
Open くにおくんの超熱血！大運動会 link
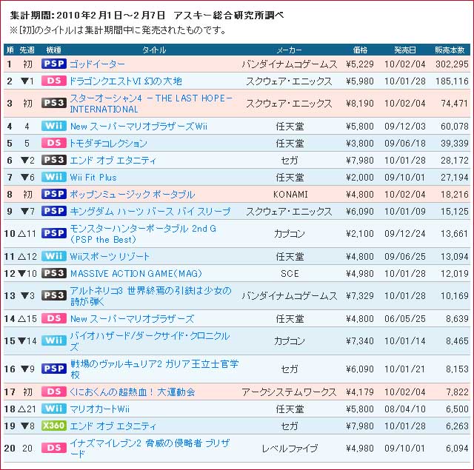132,392
